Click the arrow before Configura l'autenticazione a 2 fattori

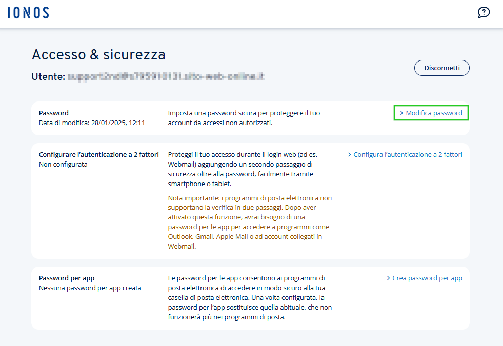click(x=350, y=154)
